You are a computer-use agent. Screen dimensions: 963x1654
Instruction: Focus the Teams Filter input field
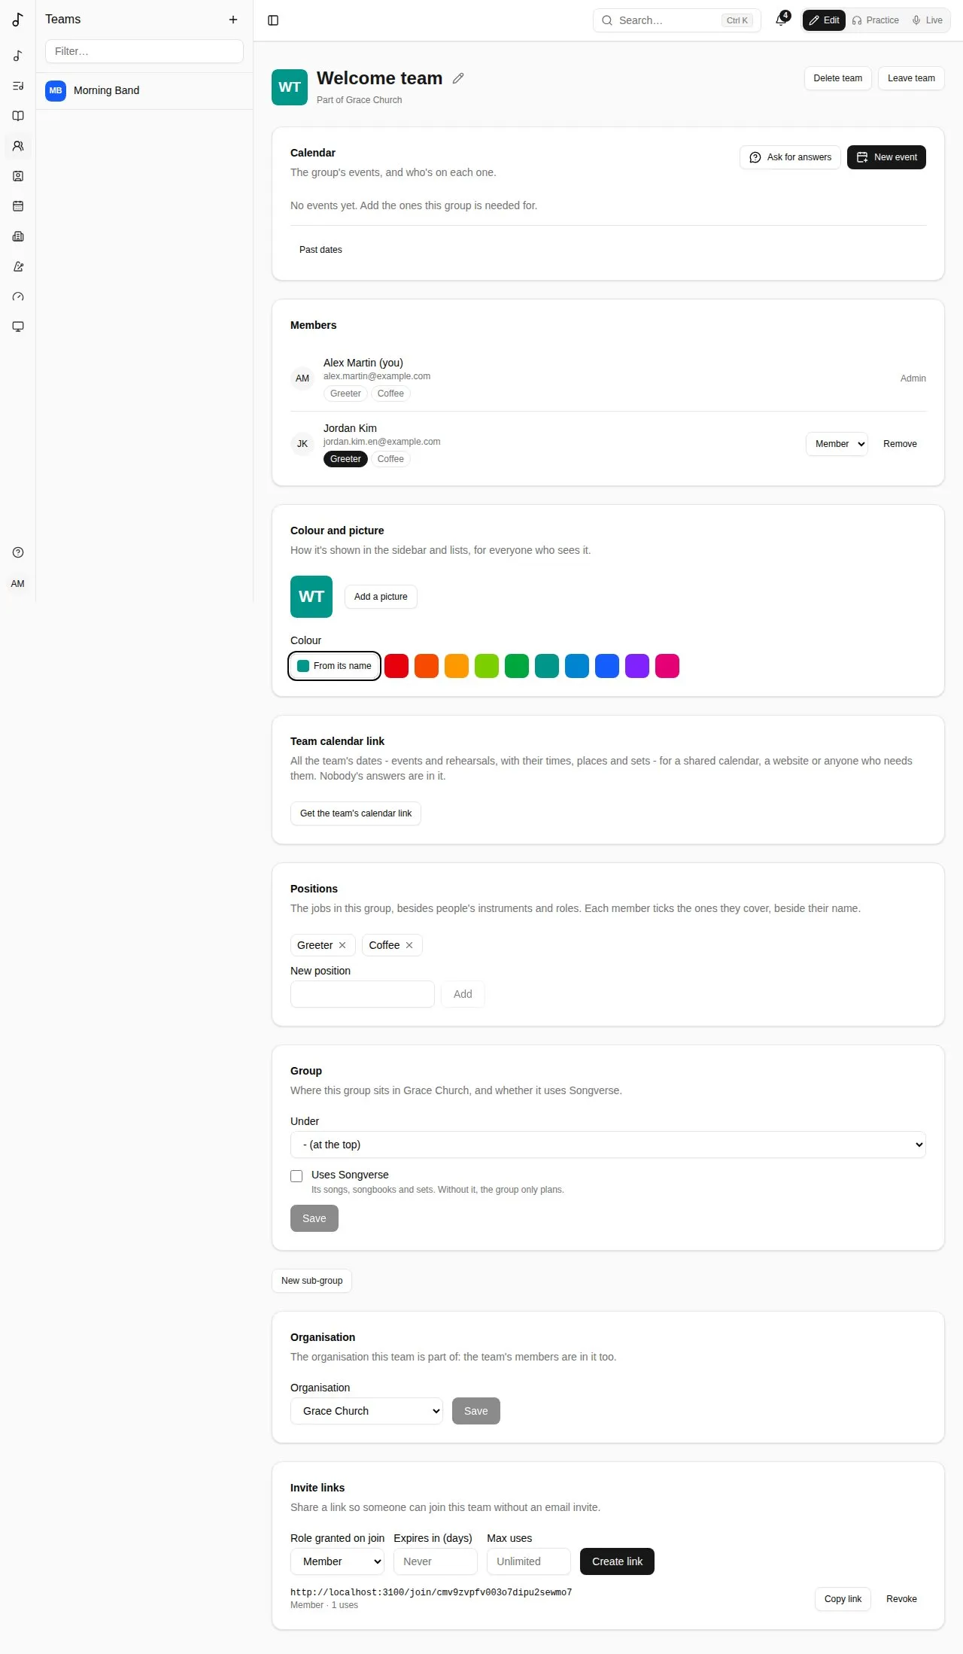144,51
